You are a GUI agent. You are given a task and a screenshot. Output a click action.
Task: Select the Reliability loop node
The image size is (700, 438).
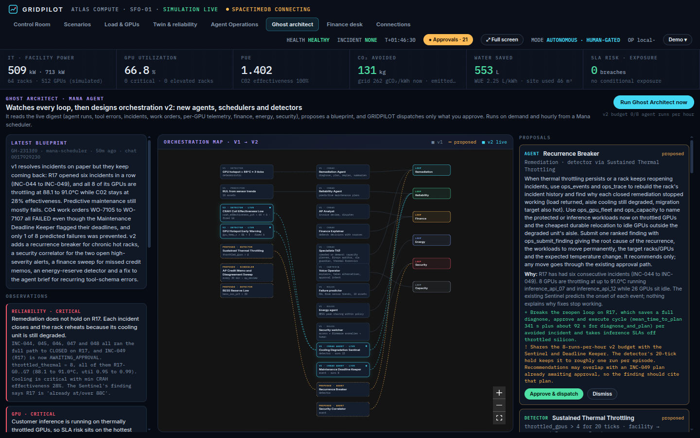point(432,193)
